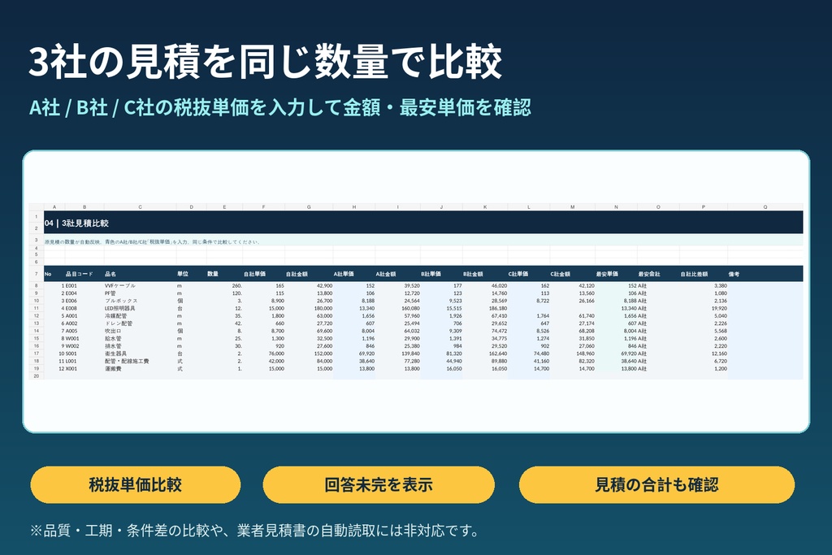Click column letter H header
The image size is (832, 555).
pos(354,207)
